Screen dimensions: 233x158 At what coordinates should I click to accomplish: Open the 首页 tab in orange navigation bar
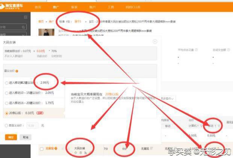click(x=38, y=7)
